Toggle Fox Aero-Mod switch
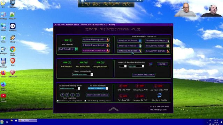 click(x=67, y=62)
